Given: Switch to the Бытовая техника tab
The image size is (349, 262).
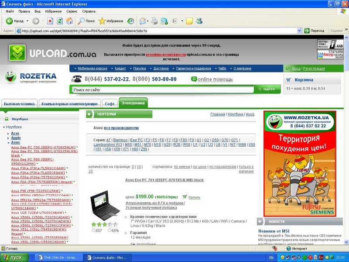Looking at the screenshot, I should pyautogui.click(x=19, y=104).
